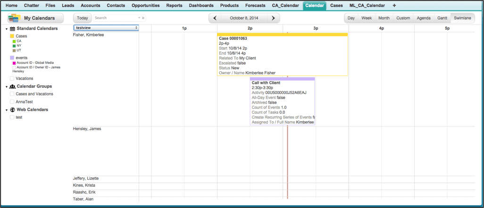484x208 pixels.
Task: Click the Web Calendars globe icon
Action: pyautogui.click(x=12, y=110)
